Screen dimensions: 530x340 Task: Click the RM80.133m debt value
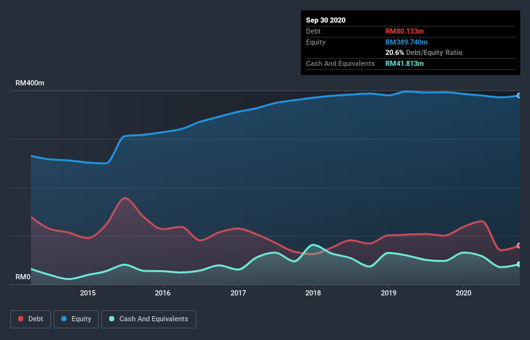coord(405,31)
